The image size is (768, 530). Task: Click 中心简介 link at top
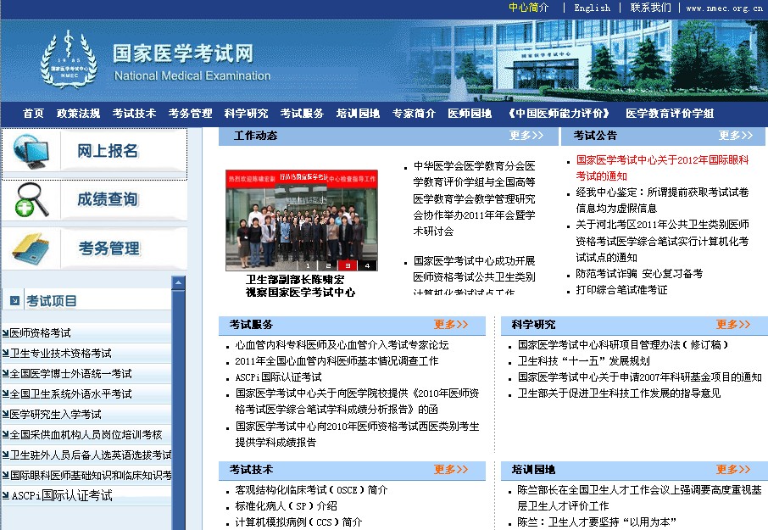coord(528,8)
